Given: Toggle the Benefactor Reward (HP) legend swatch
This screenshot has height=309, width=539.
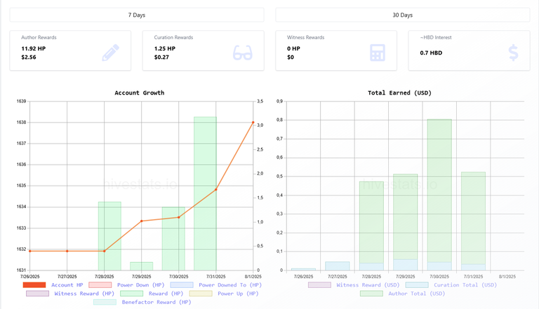Looking at the screenshot, I should click(x=105, y=302).
